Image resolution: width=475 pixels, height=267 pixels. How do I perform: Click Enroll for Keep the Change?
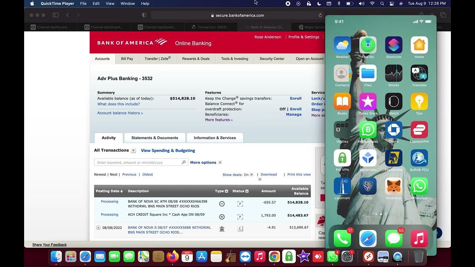pyautogui.click(x=296, y=98)
